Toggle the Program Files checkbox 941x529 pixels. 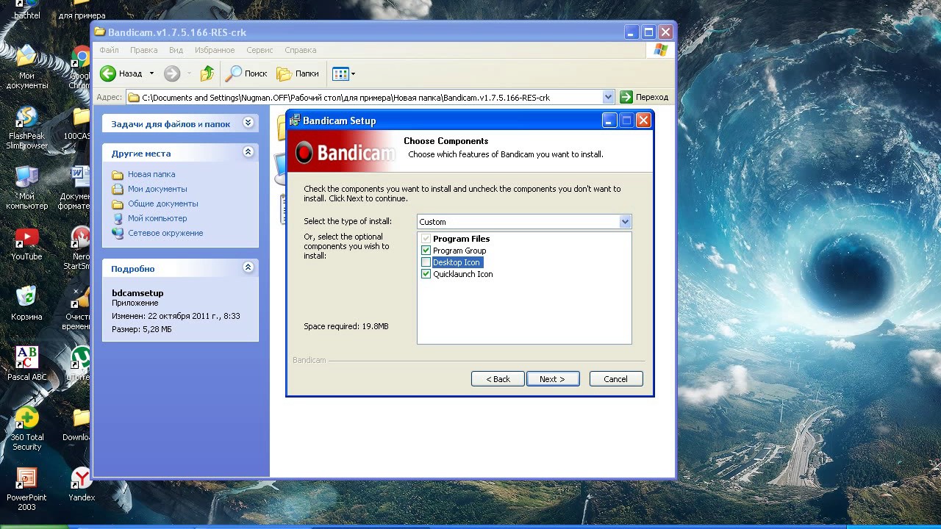click(x=426, y=239)
